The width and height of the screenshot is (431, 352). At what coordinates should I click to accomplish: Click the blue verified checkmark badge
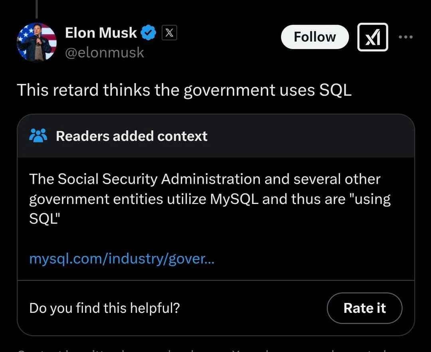[149, 34]
